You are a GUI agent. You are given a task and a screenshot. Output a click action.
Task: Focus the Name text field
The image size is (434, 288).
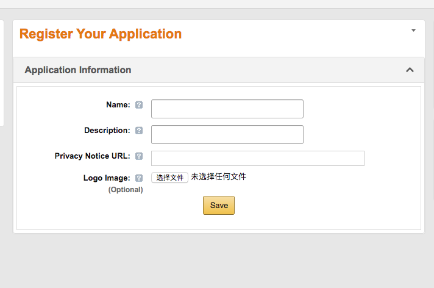227,109
